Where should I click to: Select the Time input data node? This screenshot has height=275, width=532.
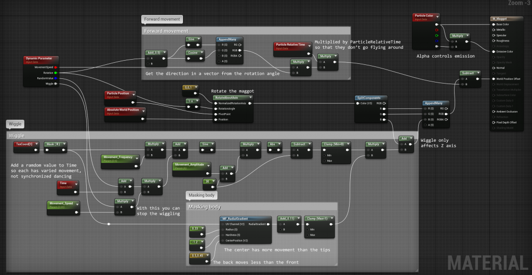(x=68, y=188)
